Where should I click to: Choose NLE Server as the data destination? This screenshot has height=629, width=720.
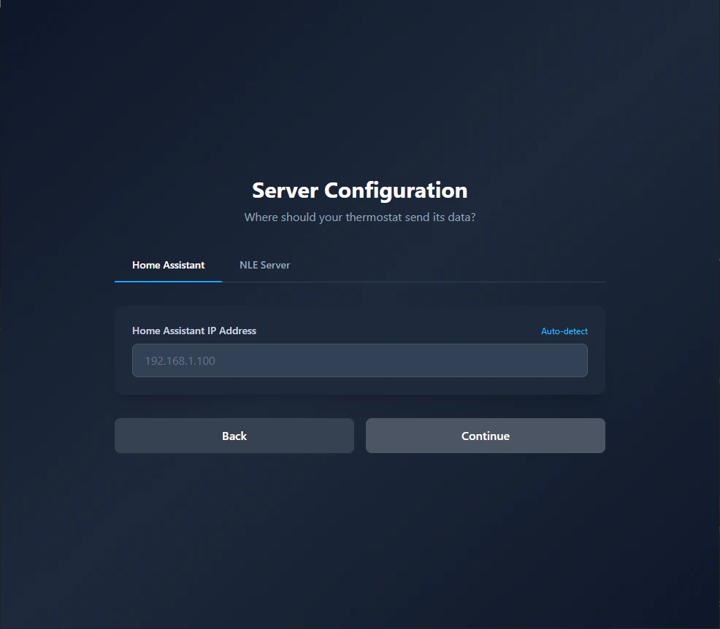point(264,265)
